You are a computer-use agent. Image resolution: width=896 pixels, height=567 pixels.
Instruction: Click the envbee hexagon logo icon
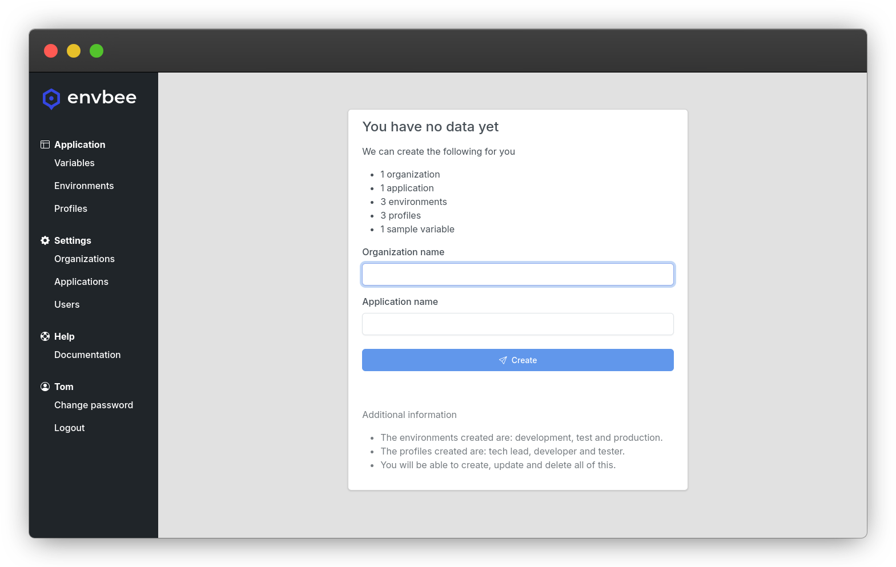[x=51, y=99]
